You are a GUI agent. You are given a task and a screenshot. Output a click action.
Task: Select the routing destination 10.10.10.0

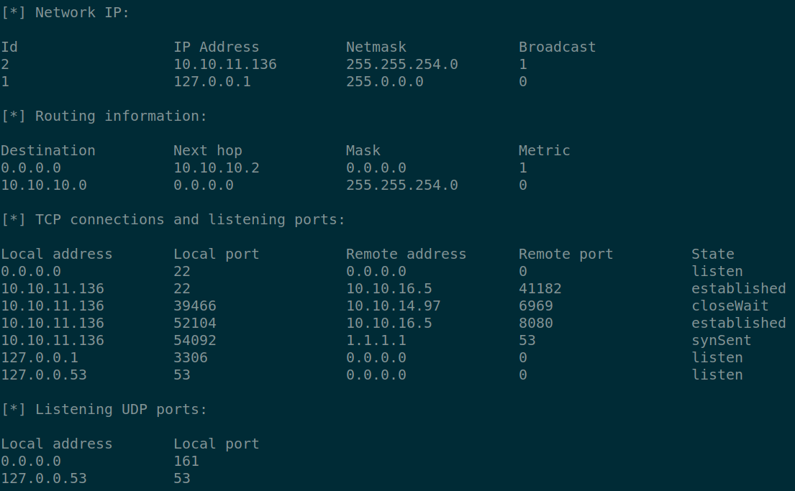click(x=43, y=185)
